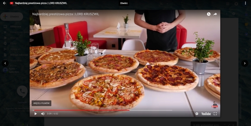Open the Wersje robocze drafts folder
The width and height of the screenshot is (251, 126).
tap(19, 55)
